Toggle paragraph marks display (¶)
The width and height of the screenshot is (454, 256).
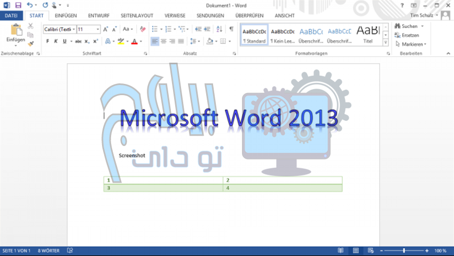click(x=231, y=29)
